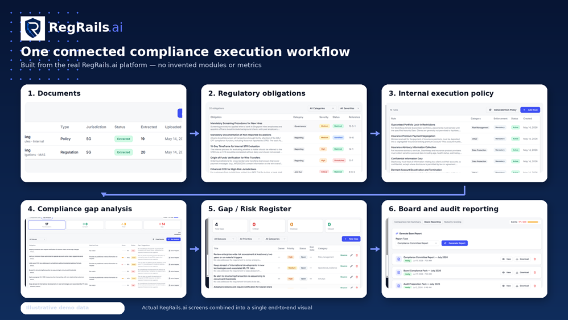Click the Enforcement column header in rules table

500,118
